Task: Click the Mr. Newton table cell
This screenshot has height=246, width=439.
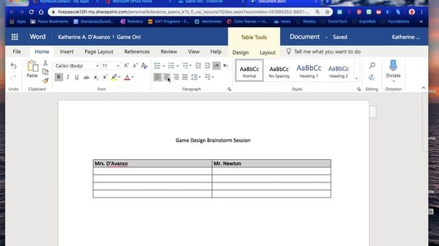Action: coord(272,163)
